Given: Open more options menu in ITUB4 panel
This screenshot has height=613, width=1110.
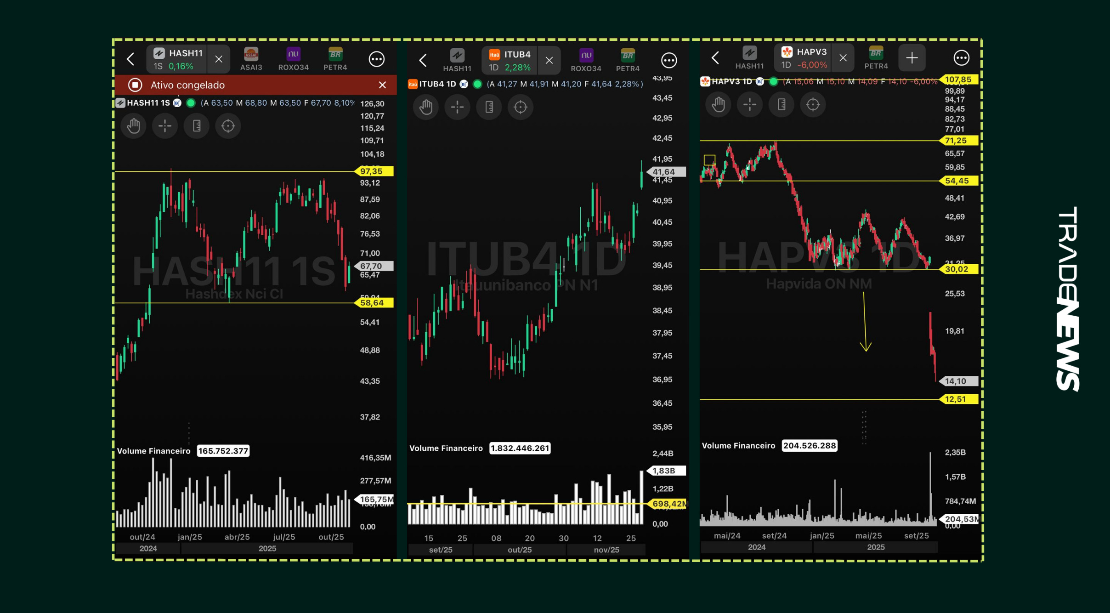Looking at the screenshot, I should tap(669, 60).
